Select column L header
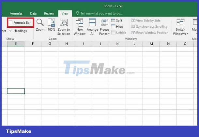Screen dimensions: 199x137 pyautogui.click(x=134, y=44)
